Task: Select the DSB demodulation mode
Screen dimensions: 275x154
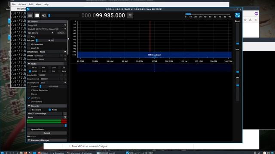Action: click(42, 71)
